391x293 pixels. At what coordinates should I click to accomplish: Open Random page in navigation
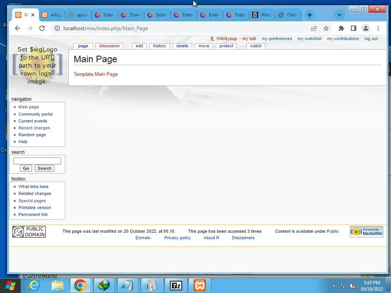point(32,135)
